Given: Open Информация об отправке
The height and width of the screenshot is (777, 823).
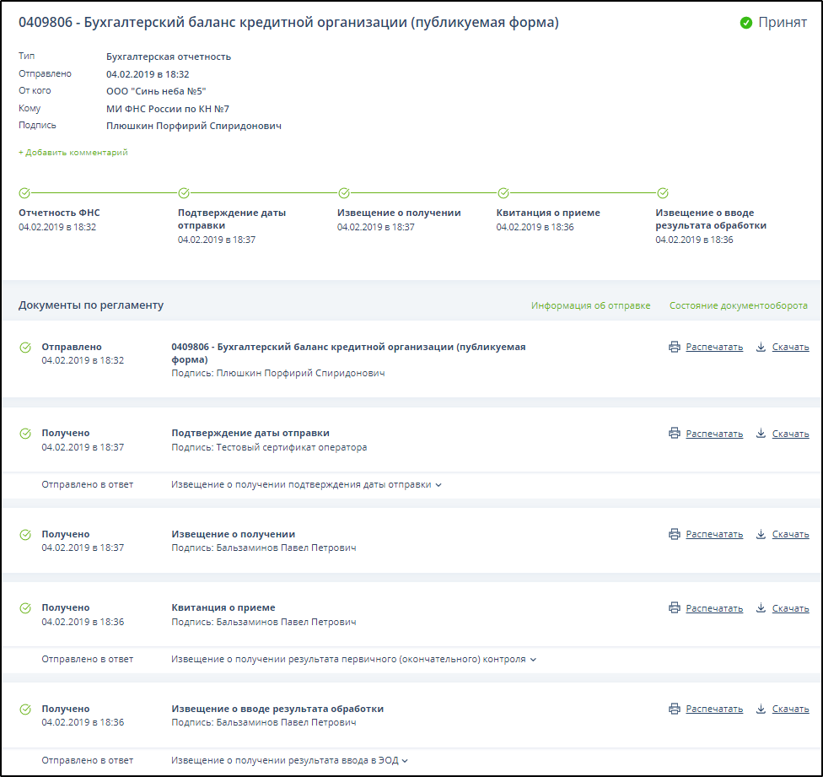Looking at the screenshot, I should pyautogui.click(x=590, y=305).
